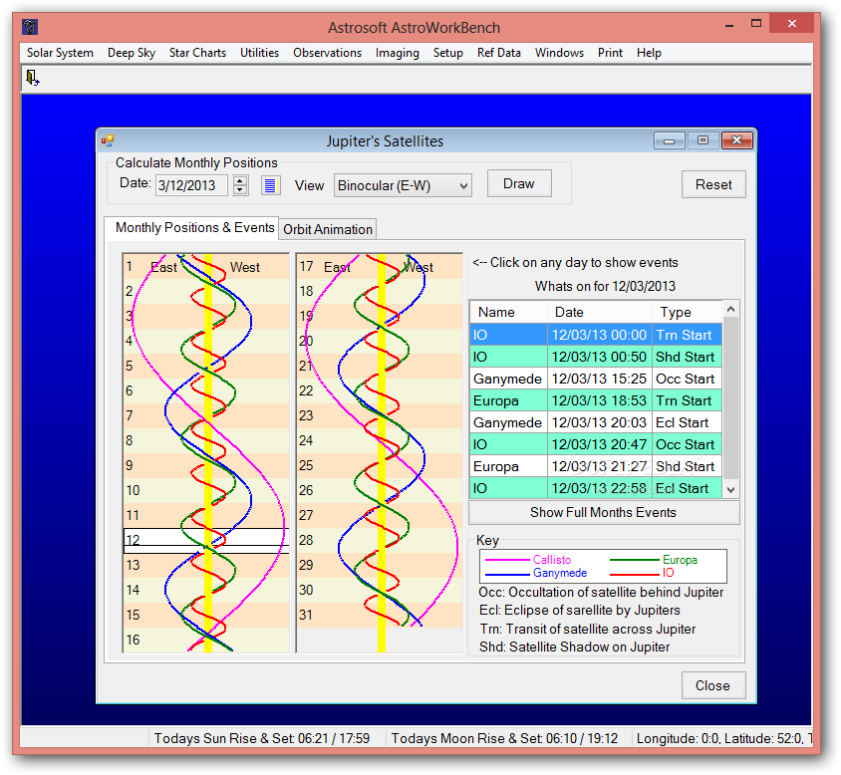Click the Name column header
841x775 pixels.
[508, 312]
